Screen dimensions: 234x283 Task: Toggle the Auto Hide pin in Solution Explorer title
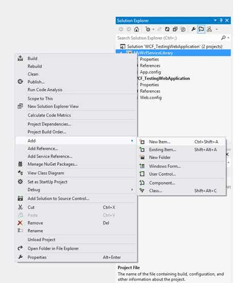221,21
